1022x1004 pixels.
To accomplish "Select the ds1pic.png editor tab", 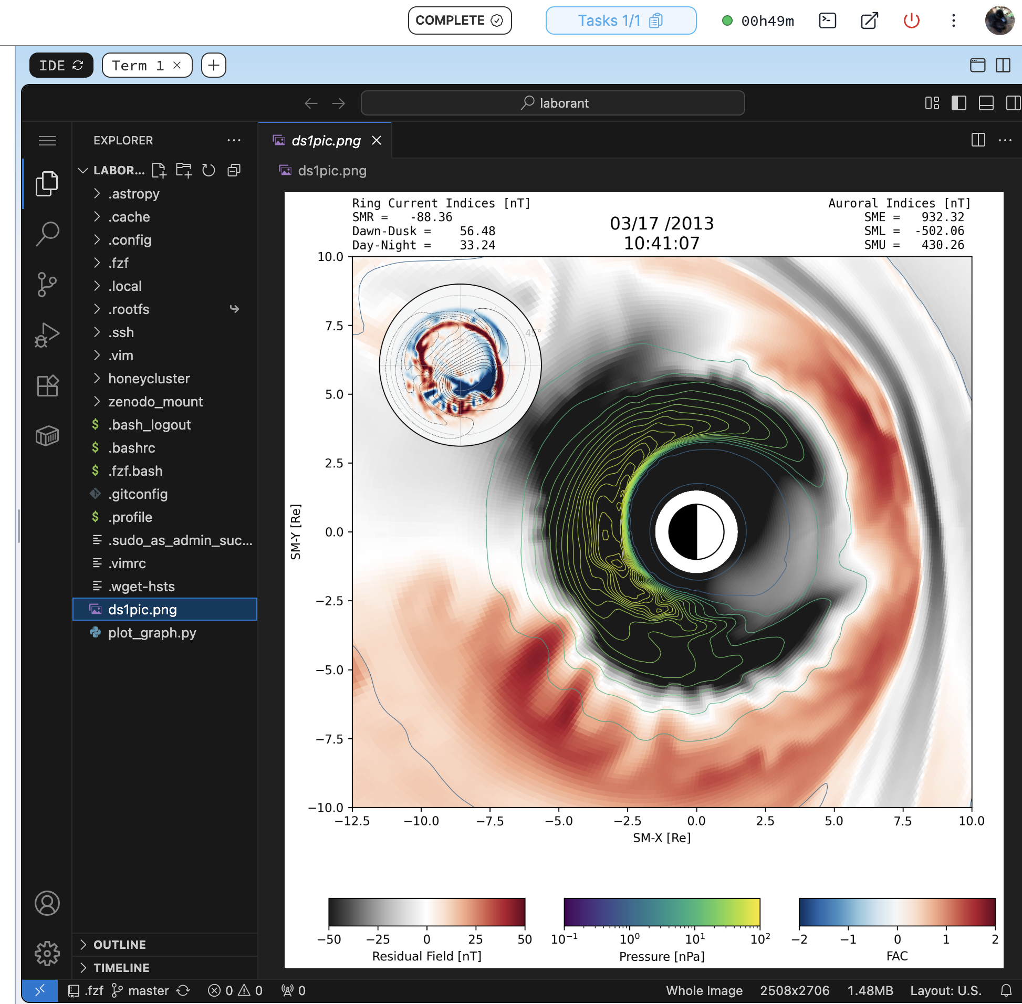I will (326, 140).
